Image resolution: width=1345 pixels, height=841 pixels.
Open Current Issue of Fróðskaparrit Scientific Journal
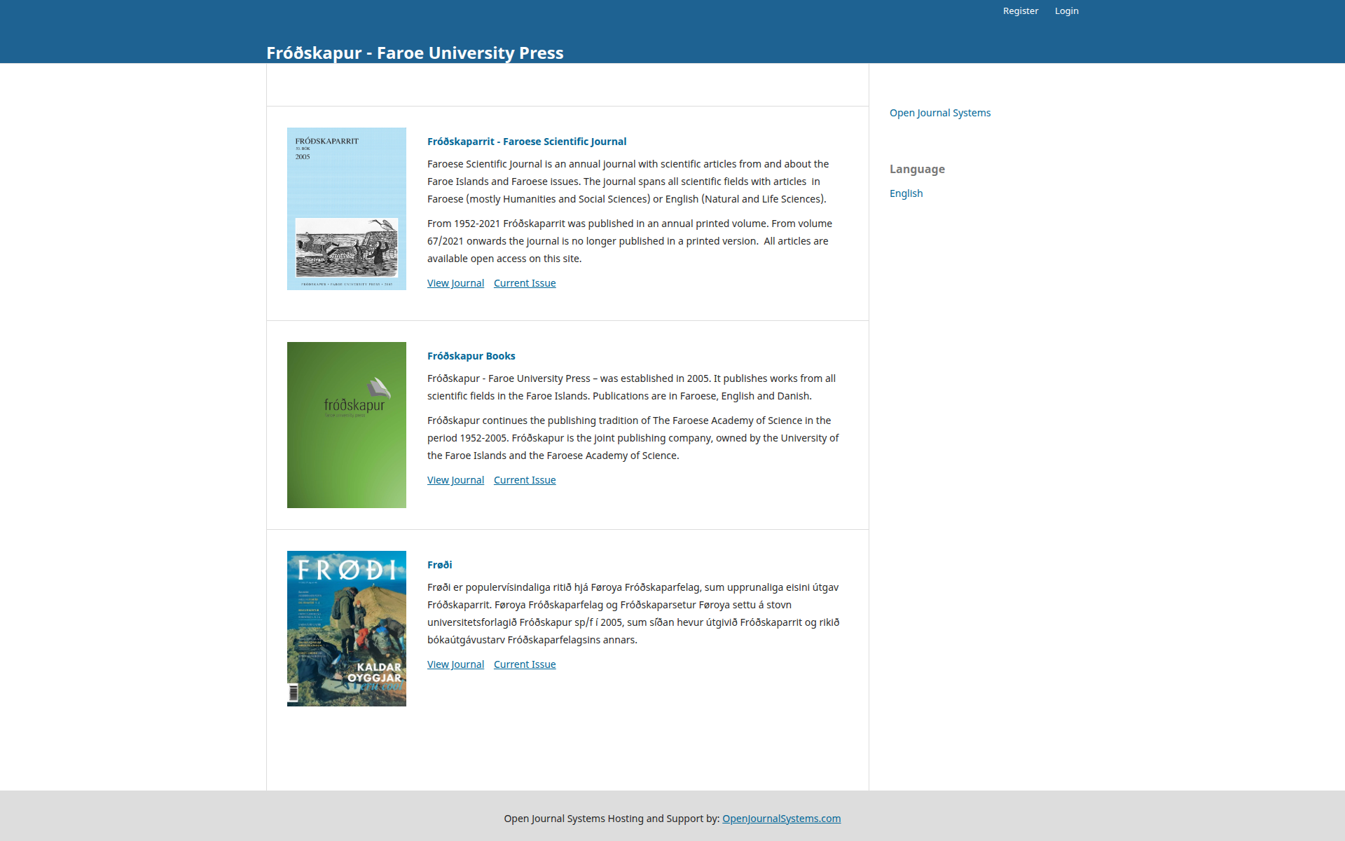click(525, 283)
